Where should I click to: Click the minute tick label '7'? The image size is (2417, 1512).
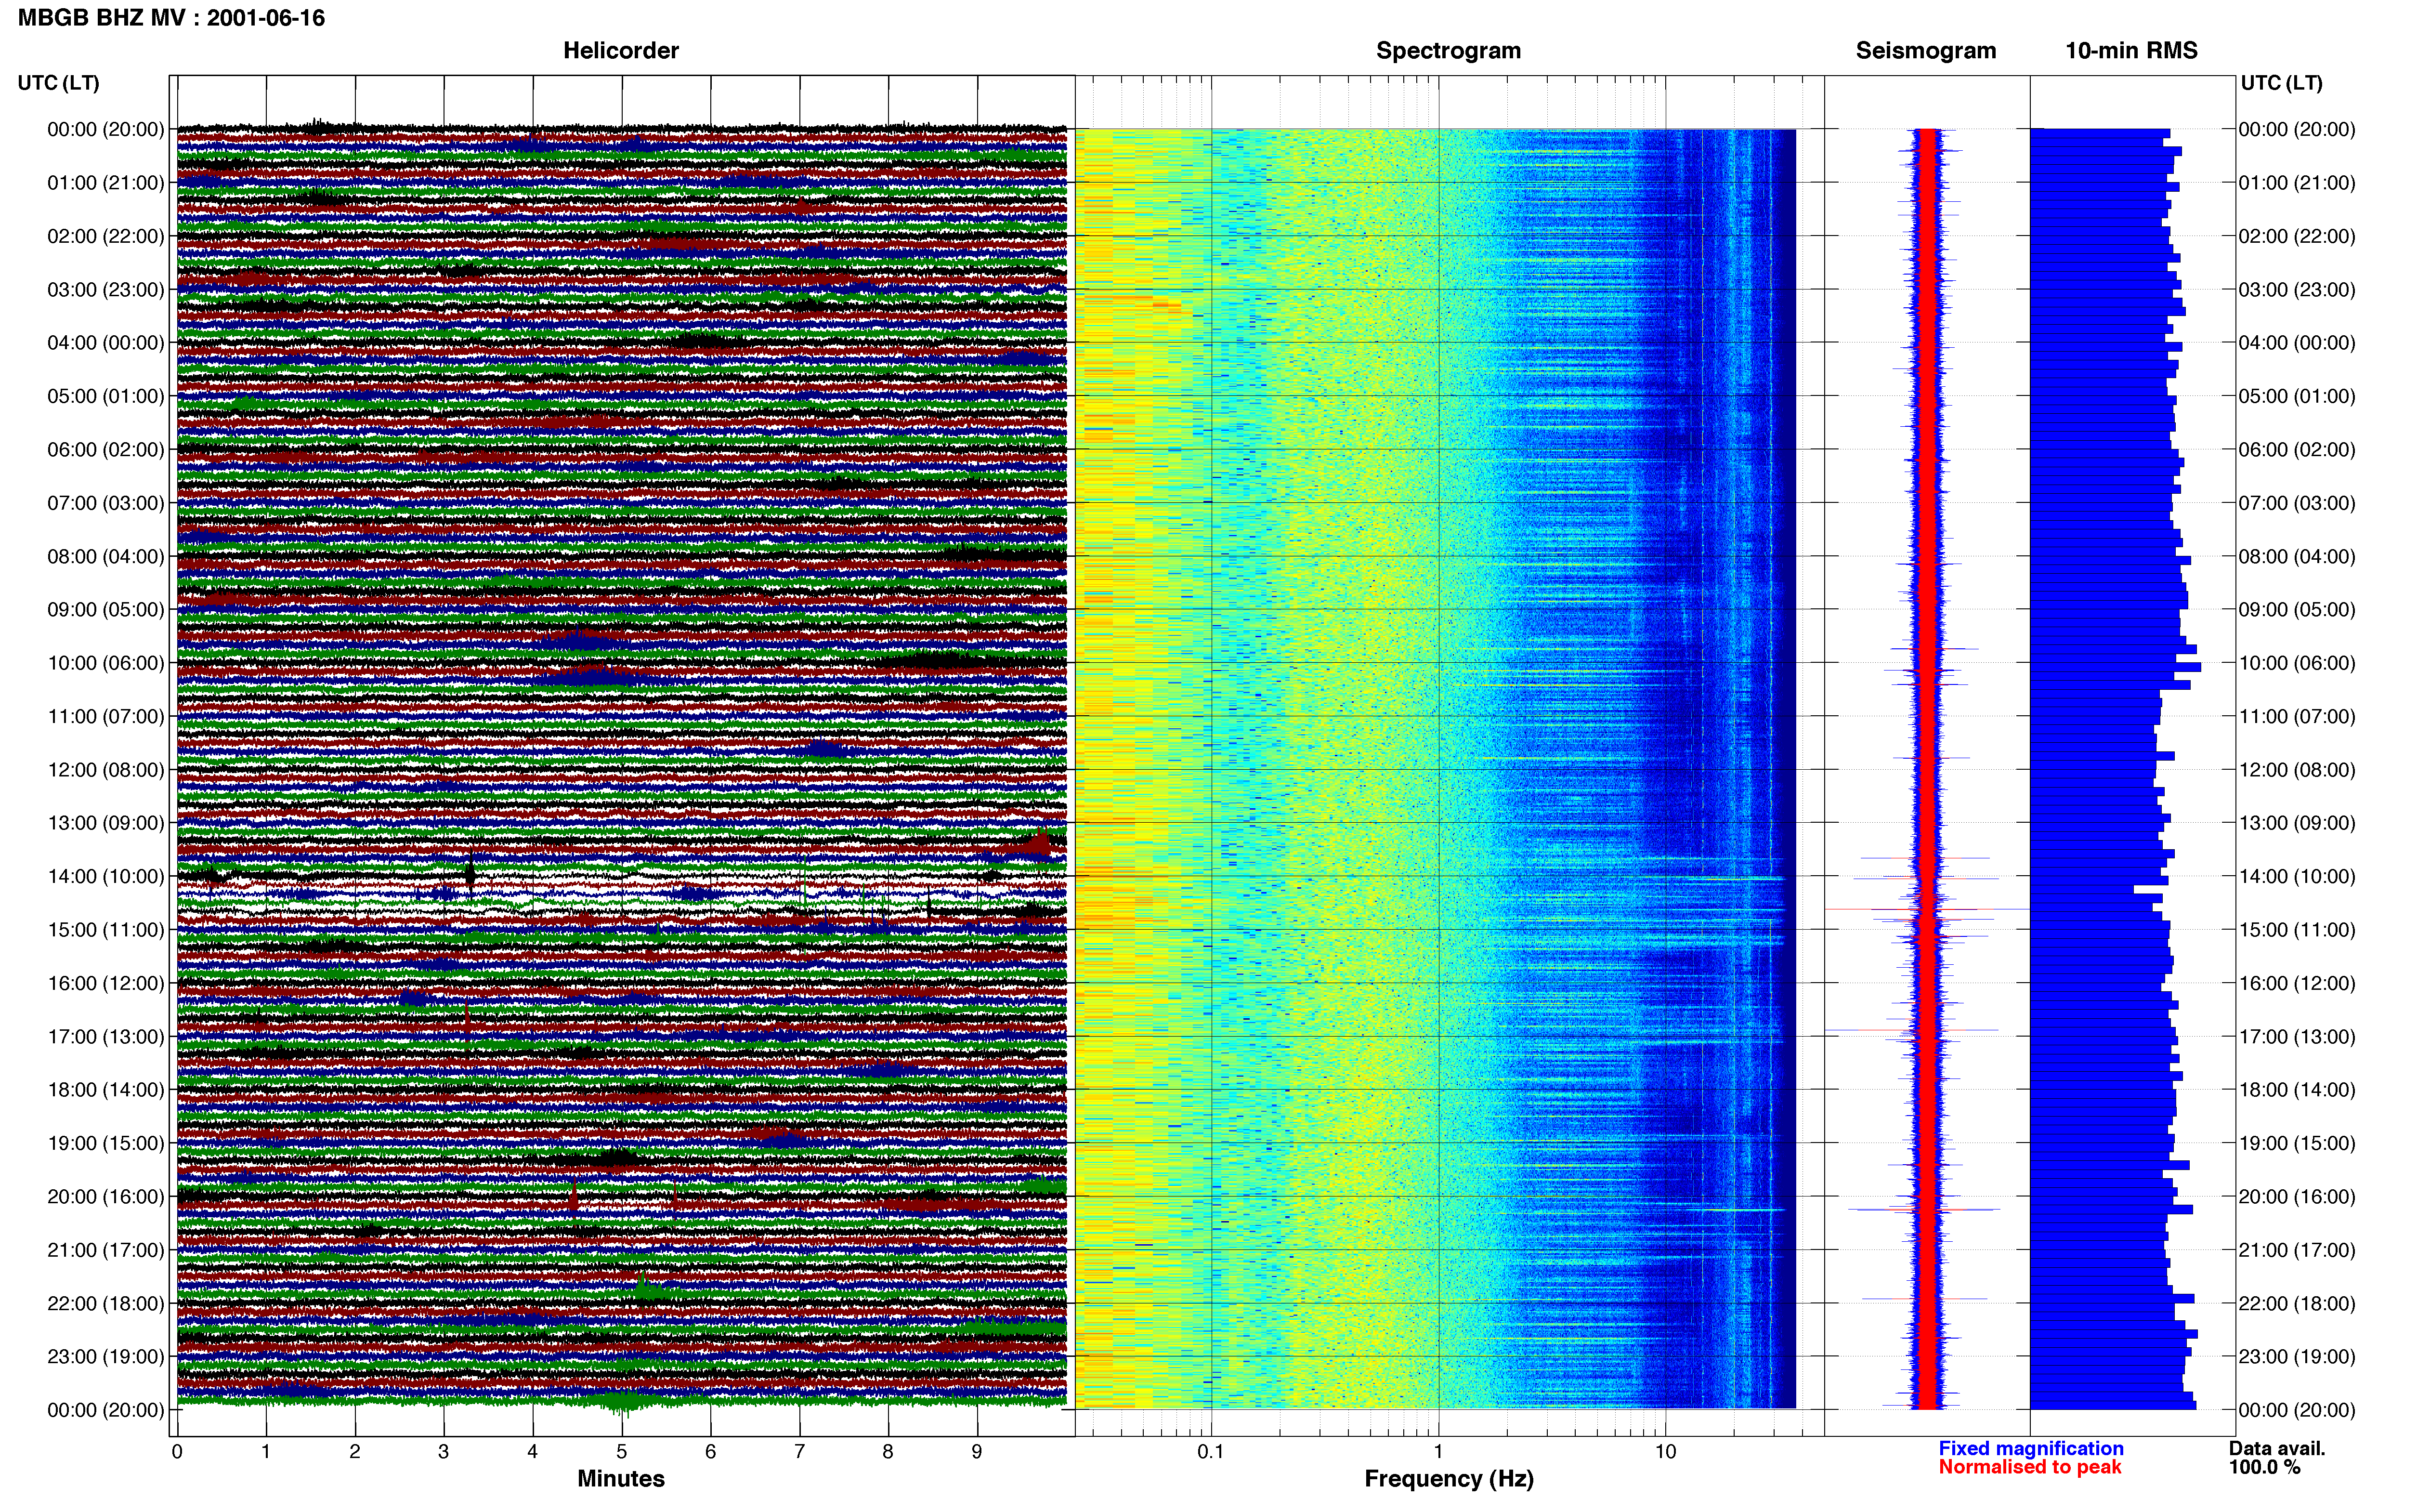click(x=800, y=1451)
